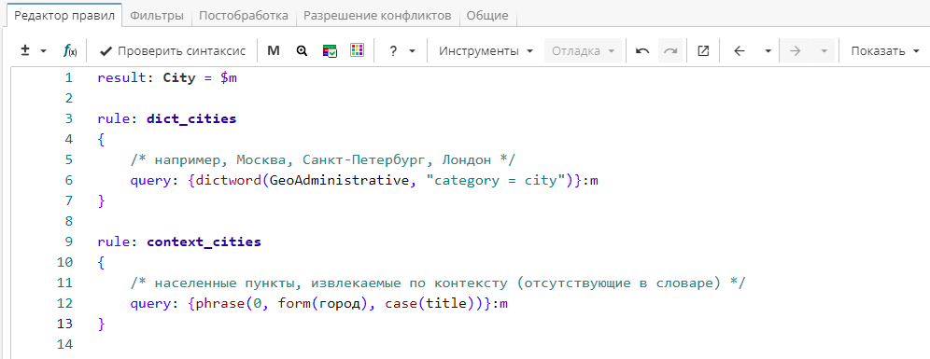Open the Разрешение конфликтов tab

pyautogui.click(x=378, y=16)
